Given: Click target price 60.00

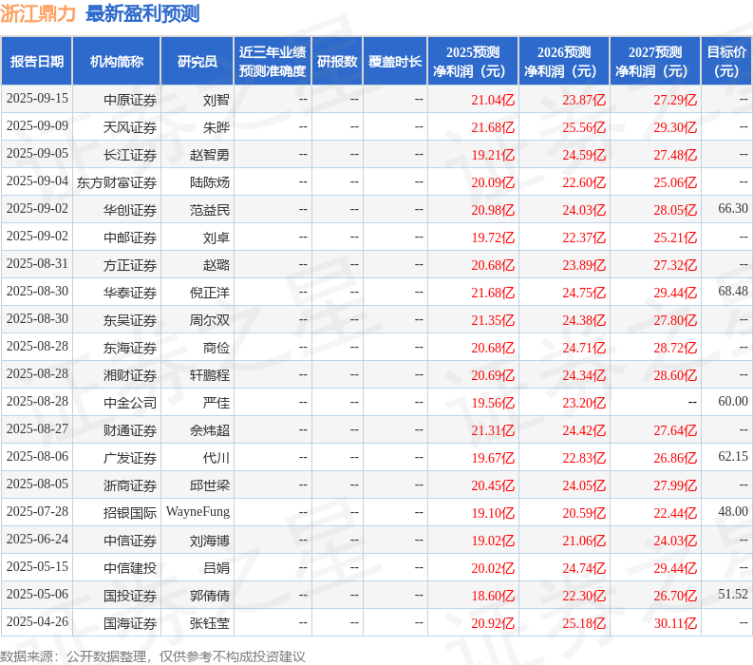Looking at the screenshot, I should coord(733,401).
